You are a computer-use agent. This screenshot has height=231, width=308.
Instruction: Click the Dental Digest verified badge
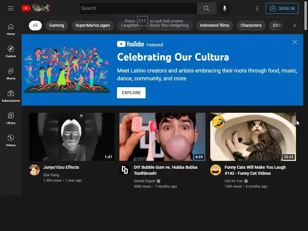pos(159,181)
